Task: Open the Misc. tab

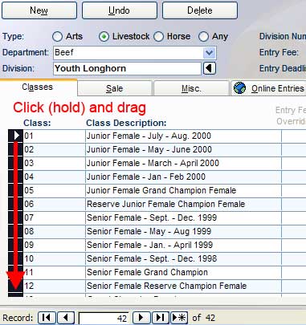Action: point(191,88)
